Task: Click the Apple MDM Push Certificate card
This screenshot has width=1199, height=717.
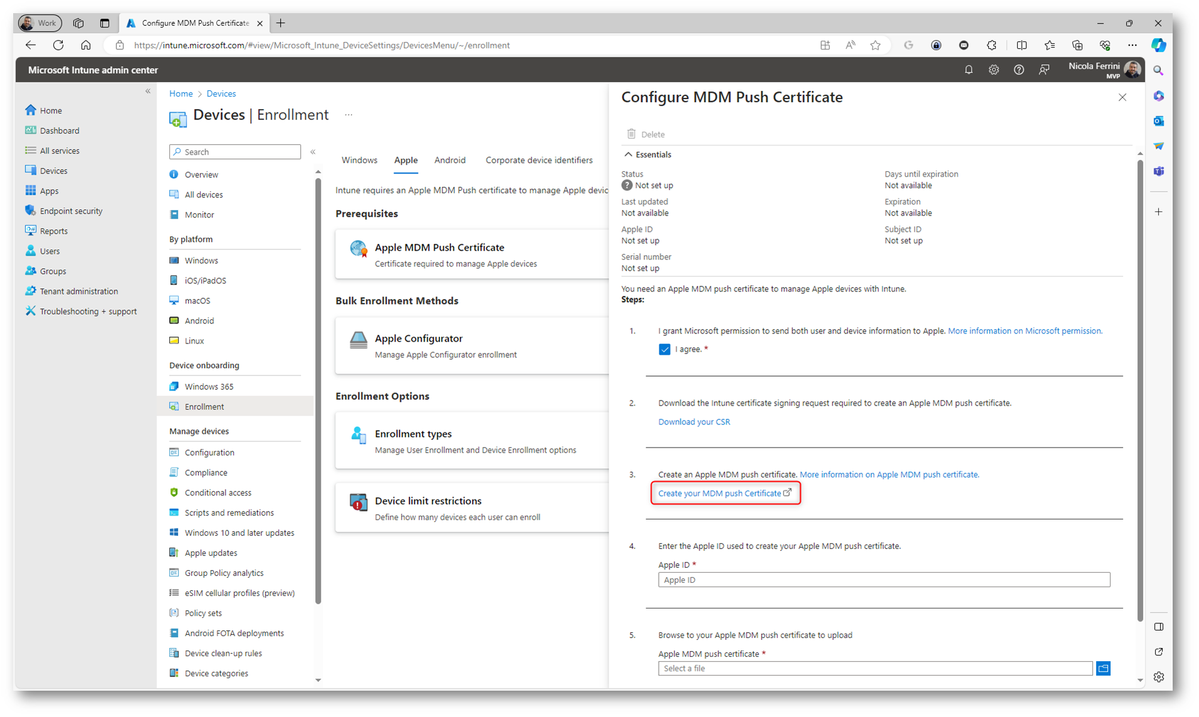Action: (471, 254)
